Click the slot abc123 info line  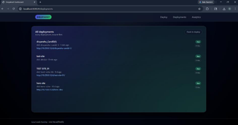tap(47, 60)
